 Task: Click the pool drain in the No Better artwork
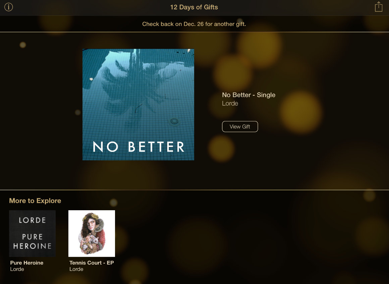174,121
